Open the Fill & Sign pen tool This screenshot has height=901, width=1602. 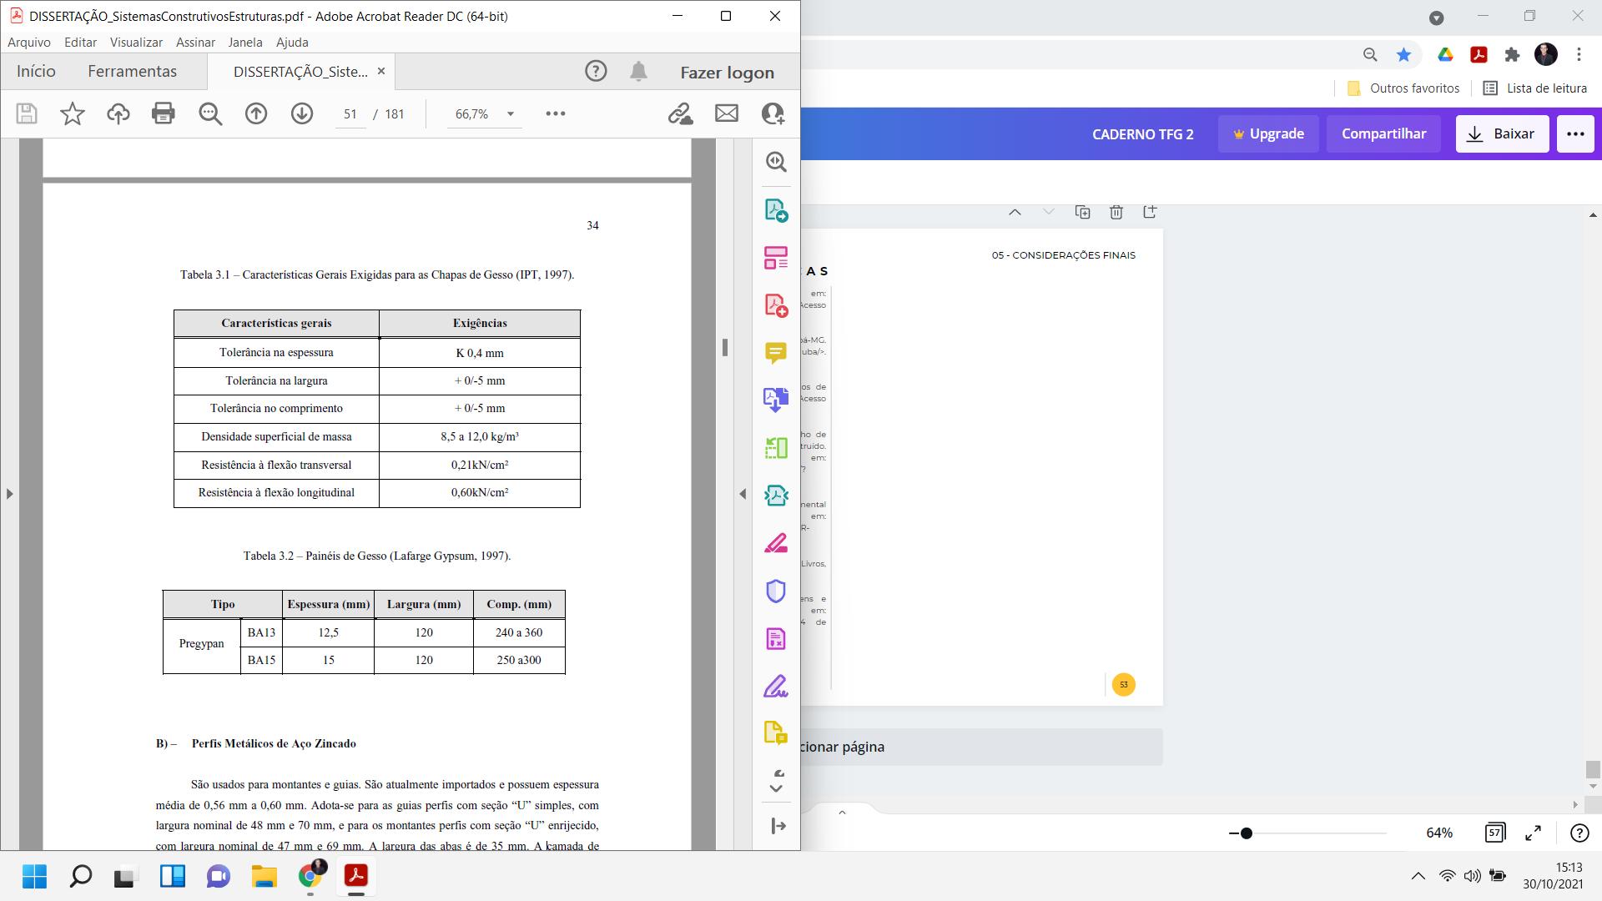click(x=775, y=687)
